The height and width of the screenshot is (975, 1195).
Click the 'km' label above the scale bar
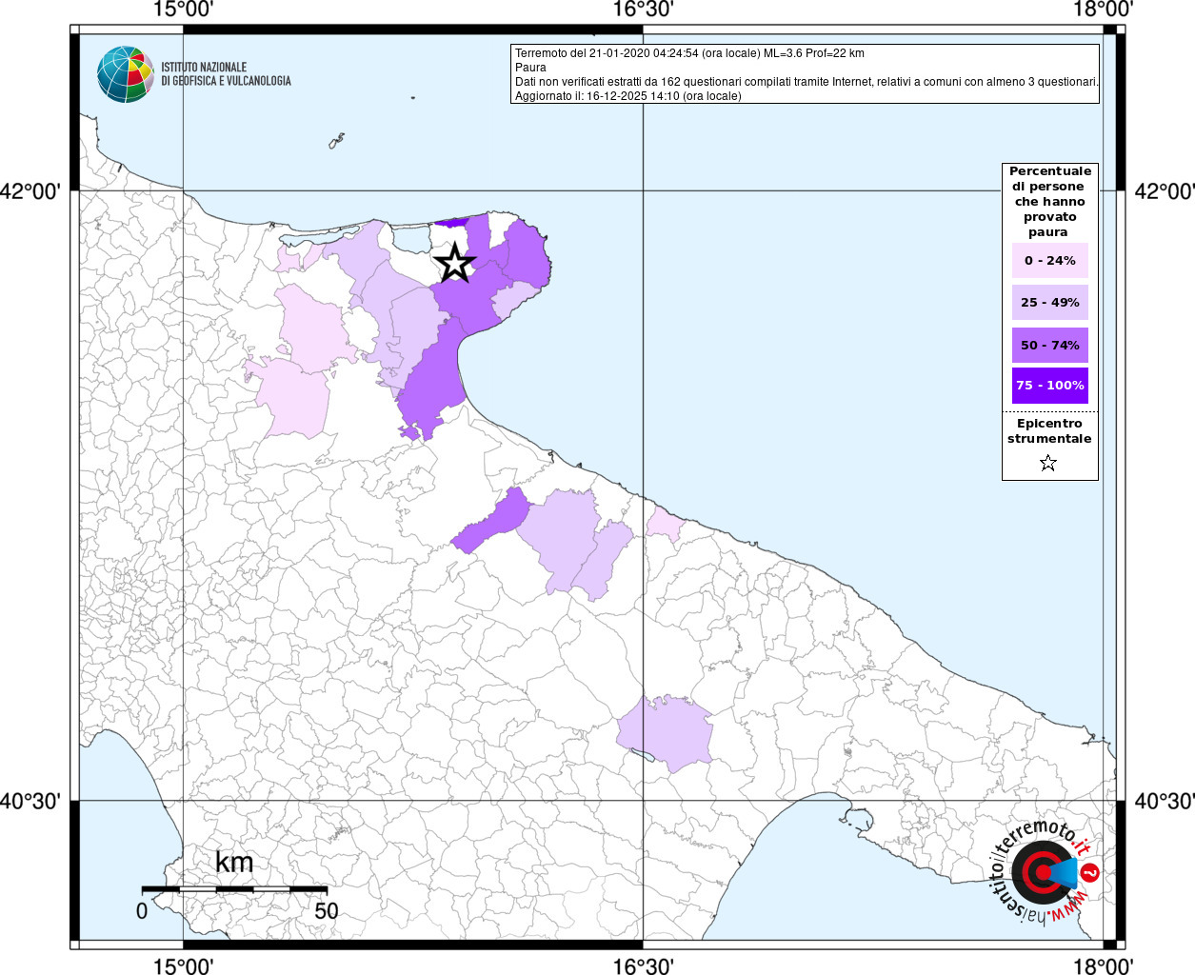pos(234,863)
